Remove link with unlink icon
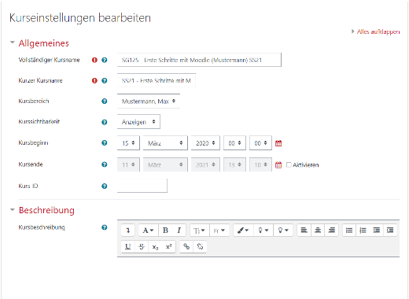The height and width of the screenshot is (299, 409). pyautogui.click(x=200, y=247)
